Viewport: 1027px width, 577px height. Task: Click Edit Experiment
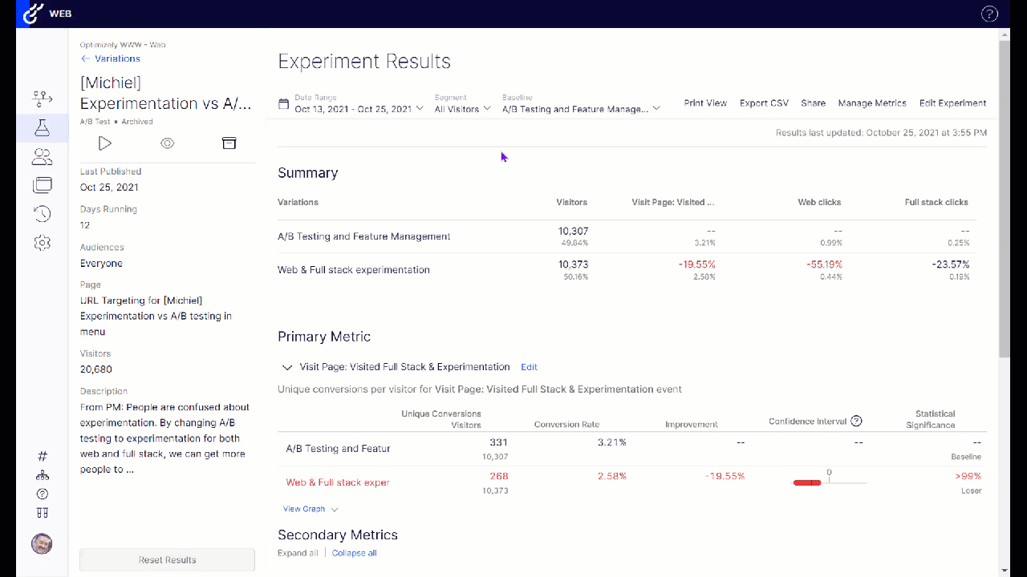click(952, 103)
